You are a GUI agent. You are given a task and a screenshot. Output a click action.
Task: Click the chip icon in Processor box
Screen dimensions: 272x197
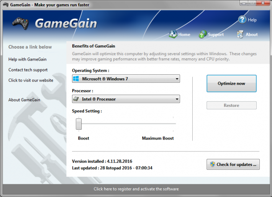point(76,99)
